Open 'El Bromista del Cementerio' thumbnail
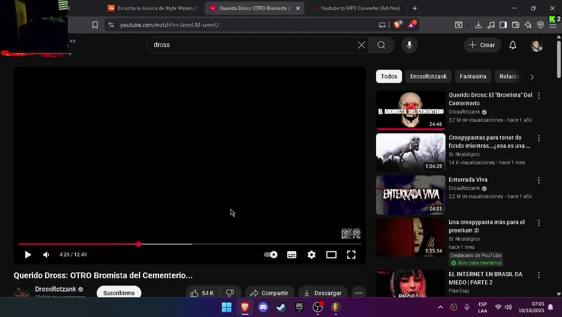The height and width of the screenshot is (317, 562). (411, 110)
